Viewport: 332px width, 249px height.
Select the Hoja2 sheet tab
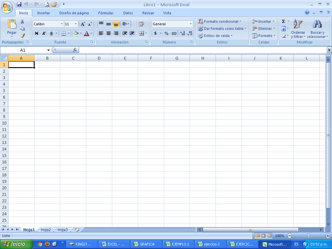point(45,229)
